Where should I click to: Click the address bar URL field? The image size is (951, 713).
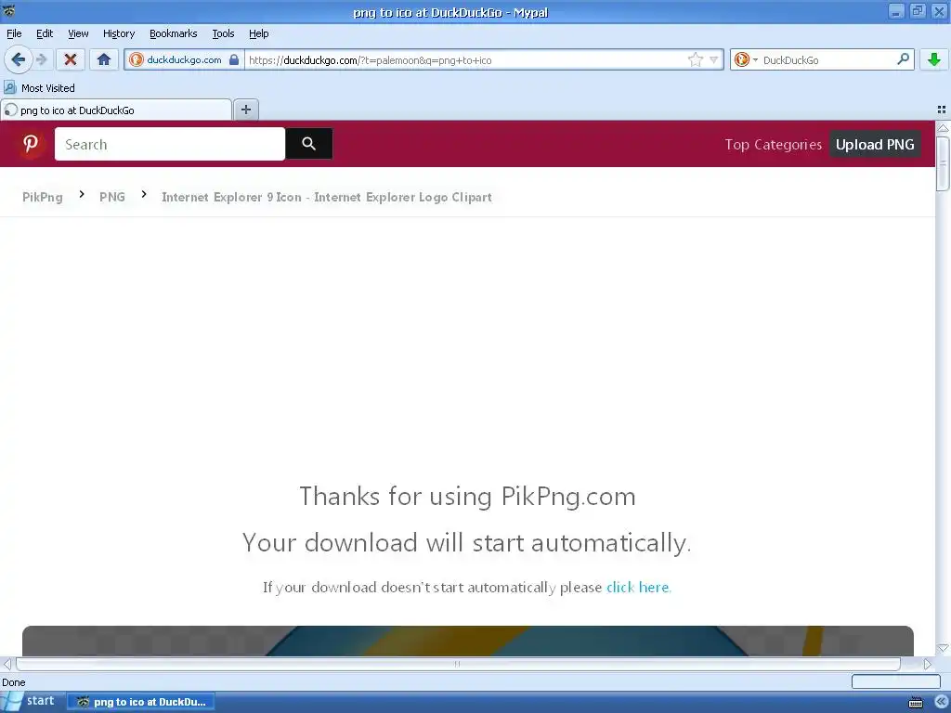464,59
